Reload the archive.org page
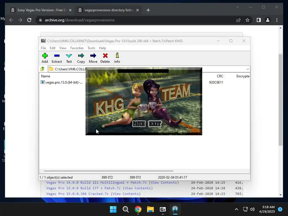The width and height of the screenshot is (288, 216). (29, 20)
